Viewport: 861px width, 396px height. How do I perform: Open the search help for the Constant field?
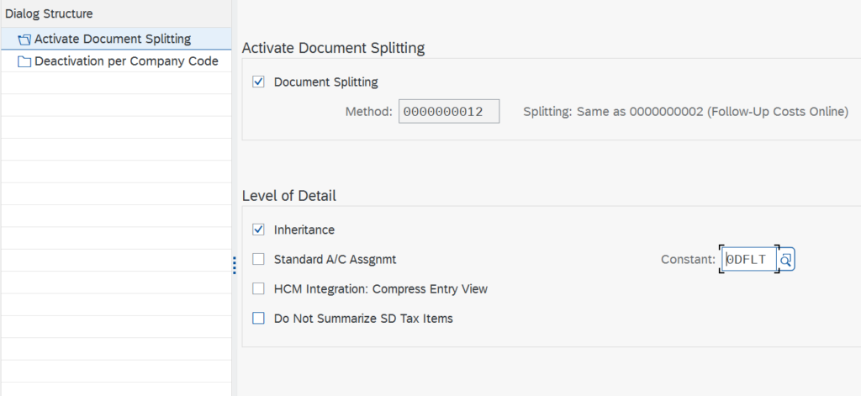coord(785,260)
